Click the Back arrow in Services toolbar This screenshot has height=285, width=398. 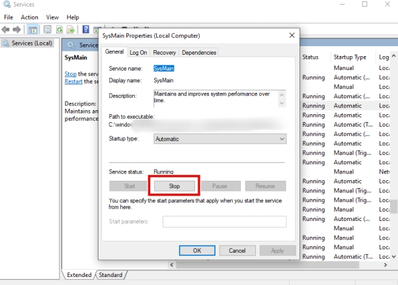pyautogui.click(x=5, y=30)
